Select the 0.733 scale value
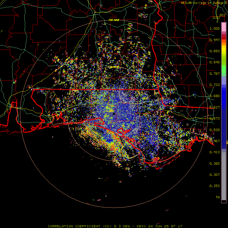 [x=215, y=85]
